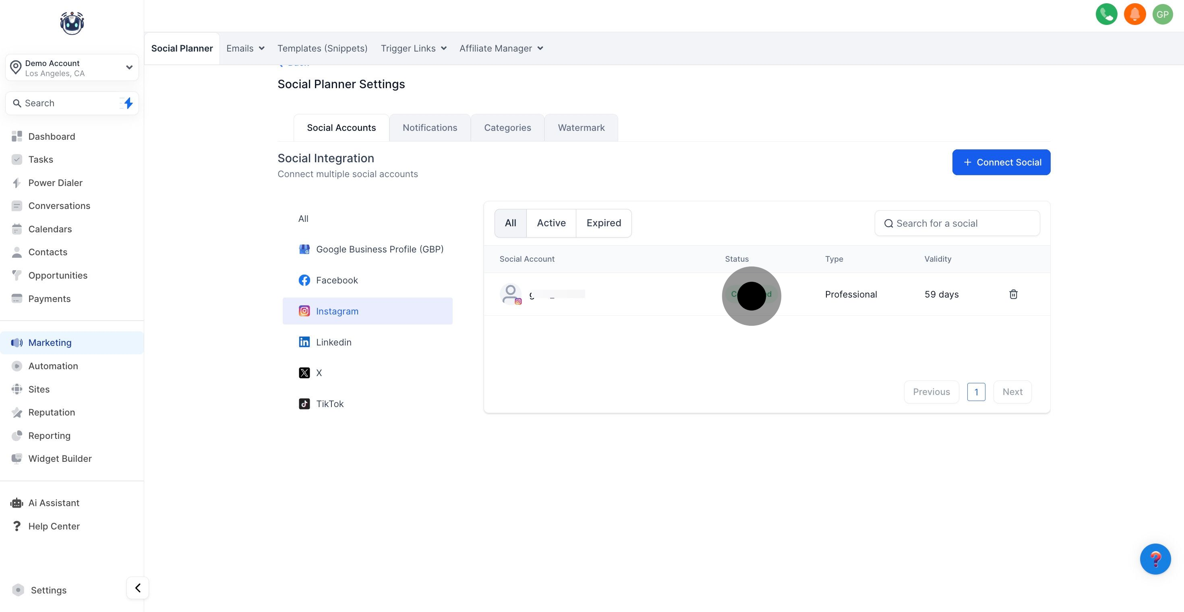Viewport: 1184px width, 612px height.
Task: Open the blue help question bubble
Action: click(1155, 559)
